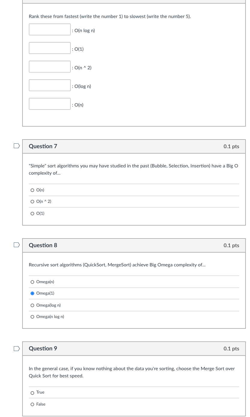Click the ranking box next to O(n ^ 2)
Viewport: 250px width, 417px height.
(x=50, y=67)
